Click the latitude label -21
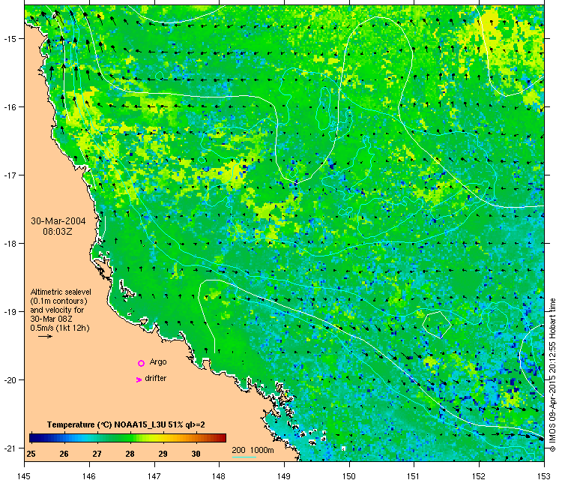The image size is (562, 480). [10, 448]
